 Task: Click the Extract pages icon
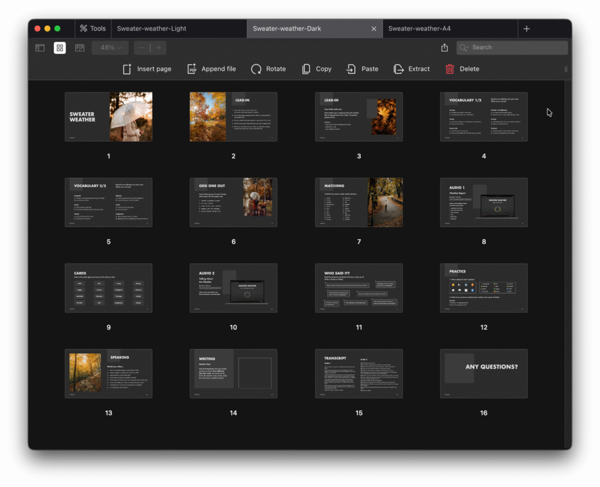click(x=398, y=69)
